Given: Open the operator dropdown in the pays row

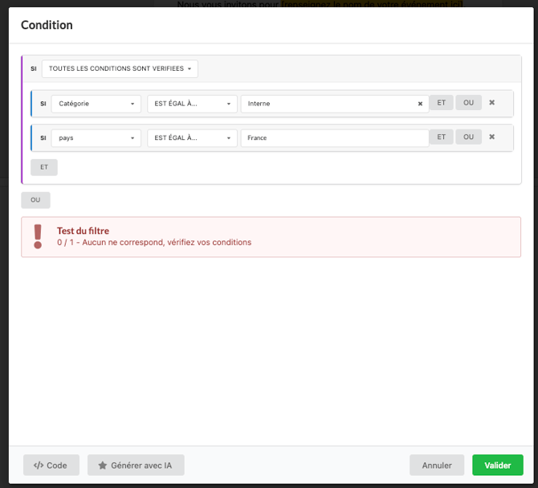Looking at the screenshot, I should tap(192, 138).
